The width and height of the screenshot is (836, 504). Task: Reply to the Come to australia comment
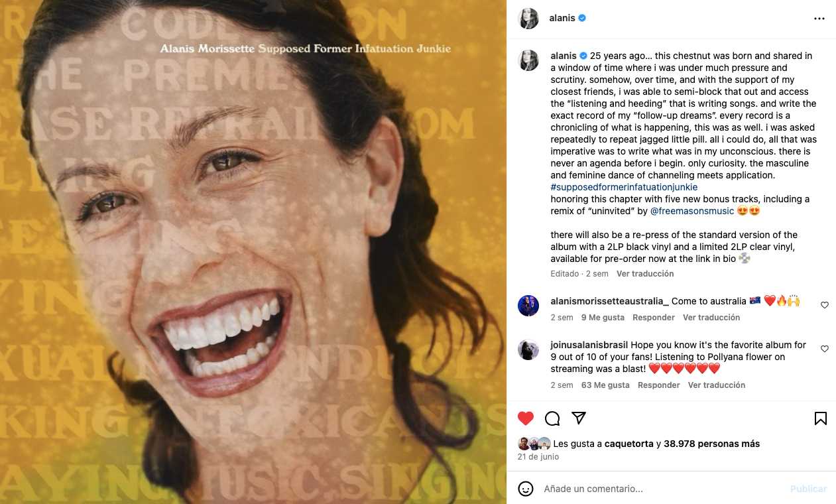pos(653,318)
